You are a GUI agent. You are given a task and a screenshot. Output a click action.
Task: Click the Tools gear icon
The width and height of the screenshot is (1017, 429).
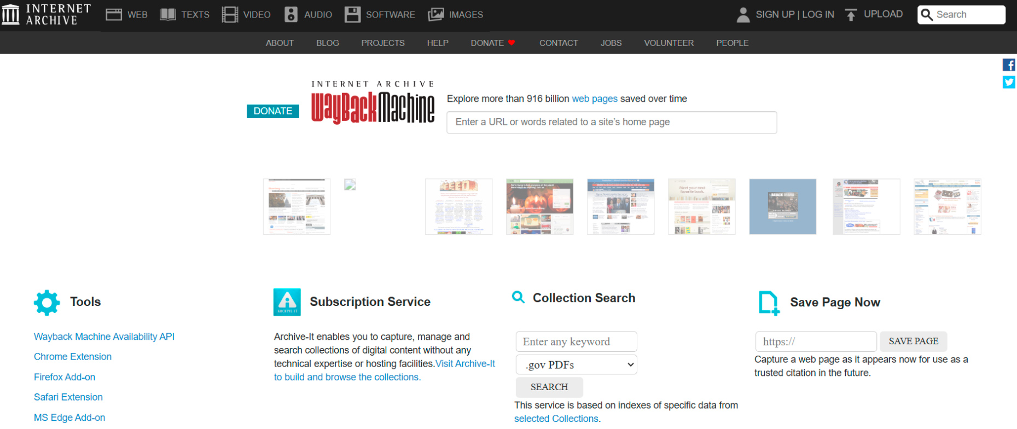click(x=47, y=303)
